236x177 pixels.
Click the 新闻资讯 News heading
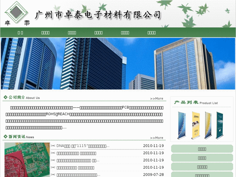pyautogui.click(x=21, y=137)
